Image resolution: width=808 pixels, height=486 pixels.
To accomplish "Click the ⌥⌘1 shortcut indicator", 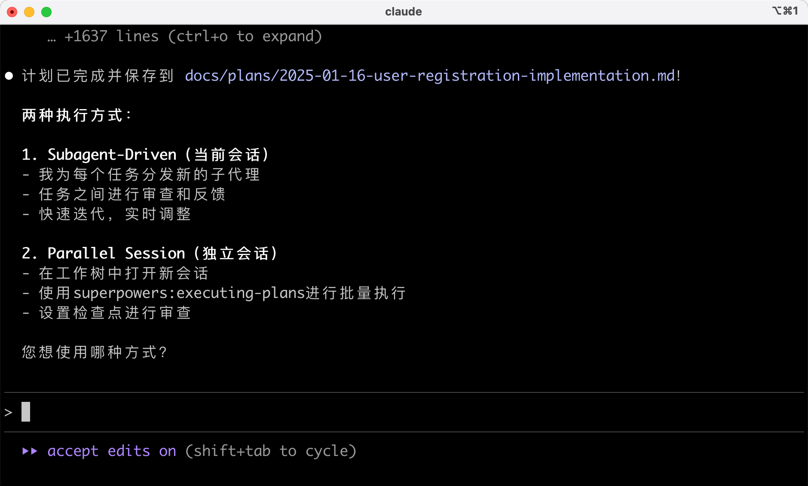I will [785, 11].
